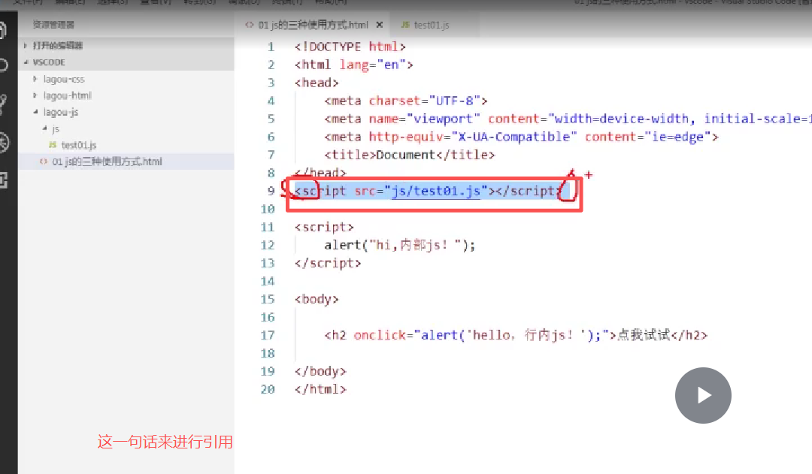The image size is (812, 474).
Task: Expand the lagou-html folder
Action: (68, 95)
